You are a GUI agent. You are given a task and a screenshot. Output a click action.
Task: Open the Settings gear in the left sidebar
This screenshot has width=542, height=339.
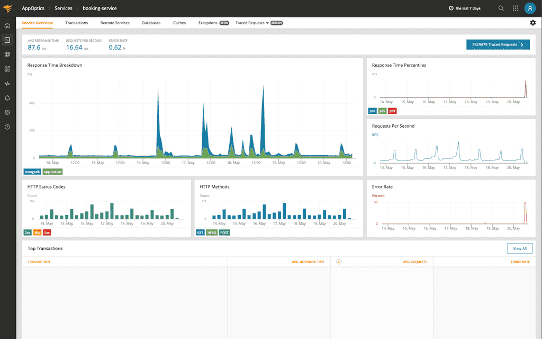click(x=7, y=112)
